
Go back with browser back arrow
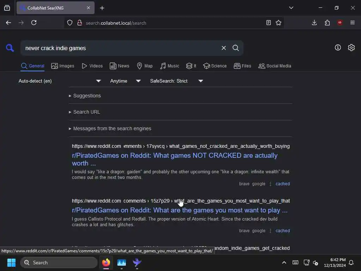(x=8, y=23)
